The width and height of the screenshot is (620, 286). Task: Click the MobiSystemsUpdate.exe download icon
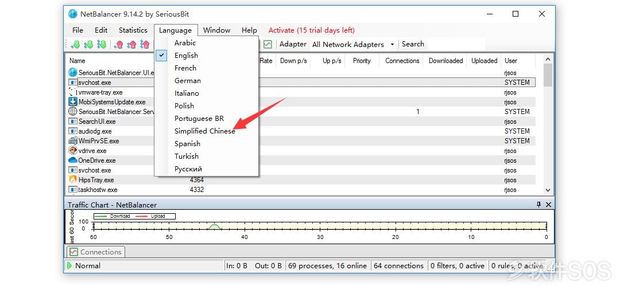73,102
